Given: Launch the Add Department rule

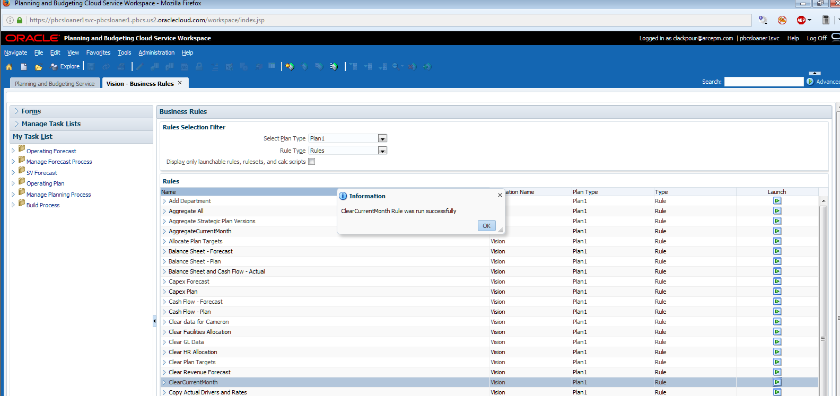Looking at the screenshot, I should [777, 201].
